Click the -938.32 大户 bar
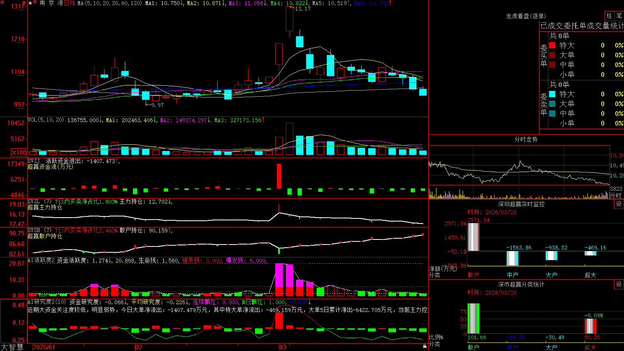624x351 pixels. (x=551, y=255)
